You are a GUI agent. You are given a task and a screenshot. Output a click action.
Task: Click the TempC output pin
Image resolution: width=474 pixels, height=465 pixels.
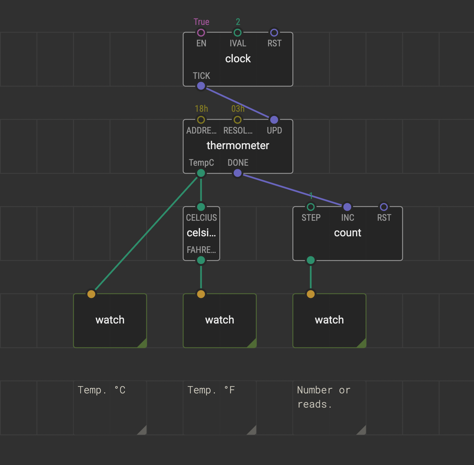click(201, 173)
